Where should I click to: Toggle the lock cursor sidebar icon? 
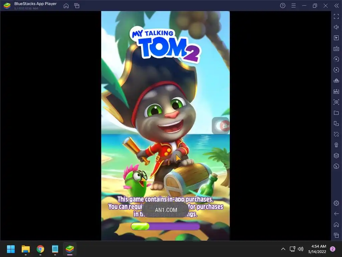(x=336, y=38)
